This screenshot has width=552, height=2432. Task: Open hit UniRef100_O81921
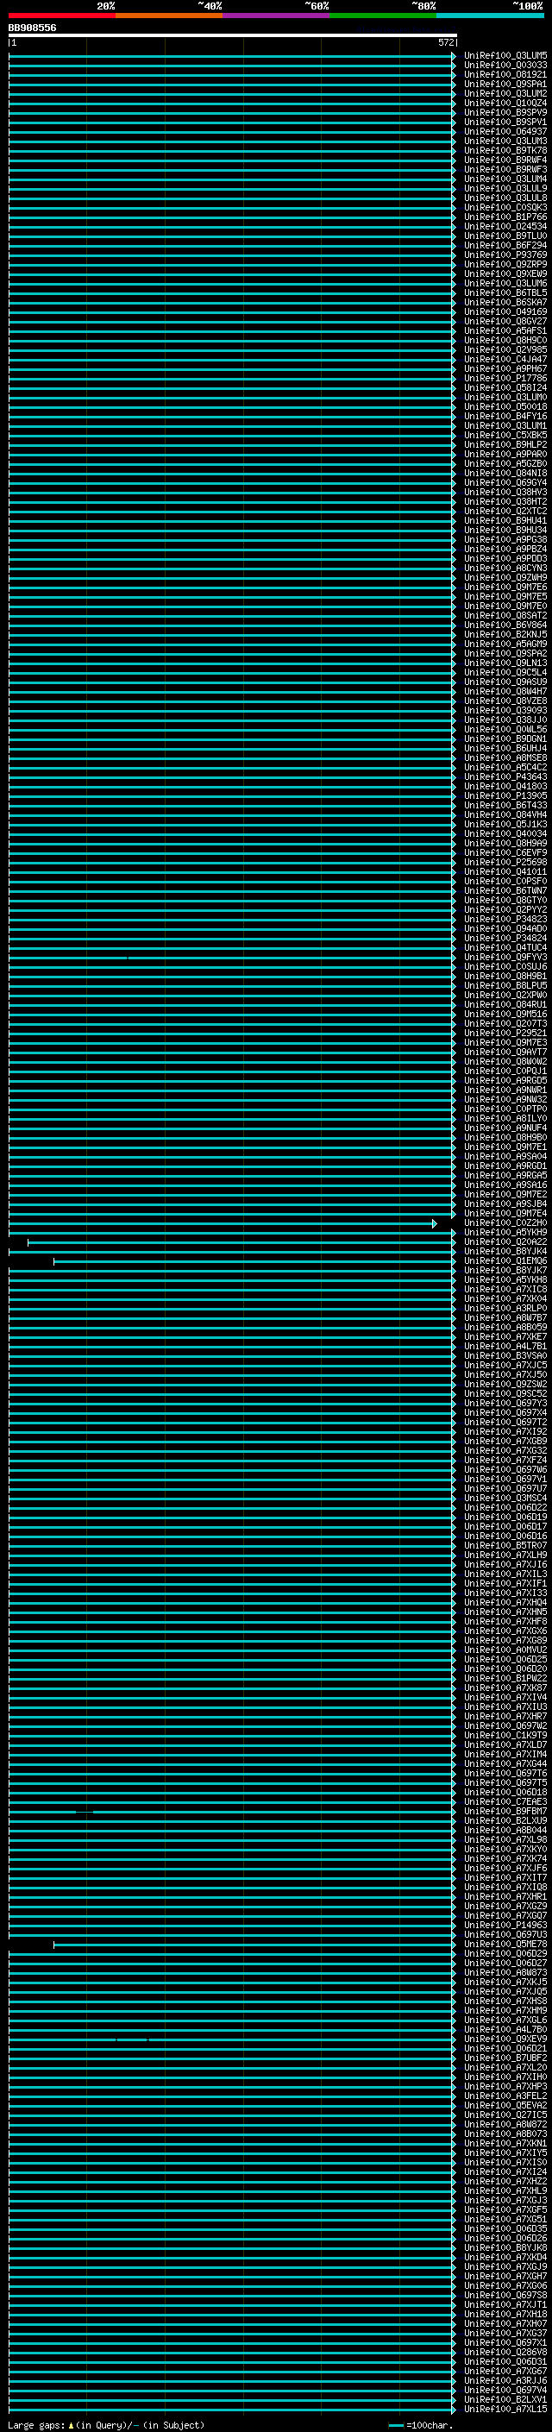505,74
